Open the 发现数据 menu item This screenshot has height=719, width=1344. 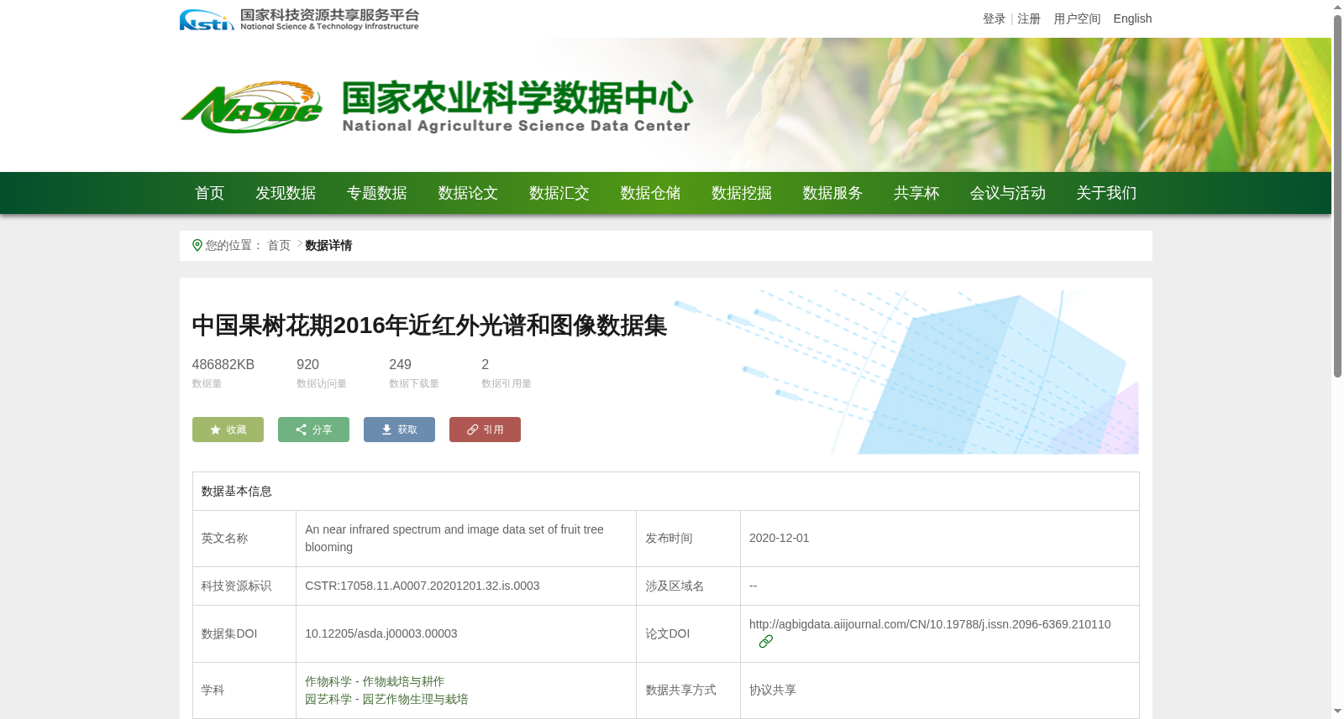(286, 193)
